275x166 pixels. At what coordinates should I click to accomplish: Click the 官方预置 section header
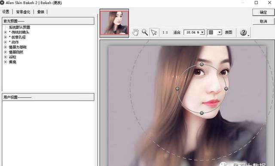coord(48,21)
